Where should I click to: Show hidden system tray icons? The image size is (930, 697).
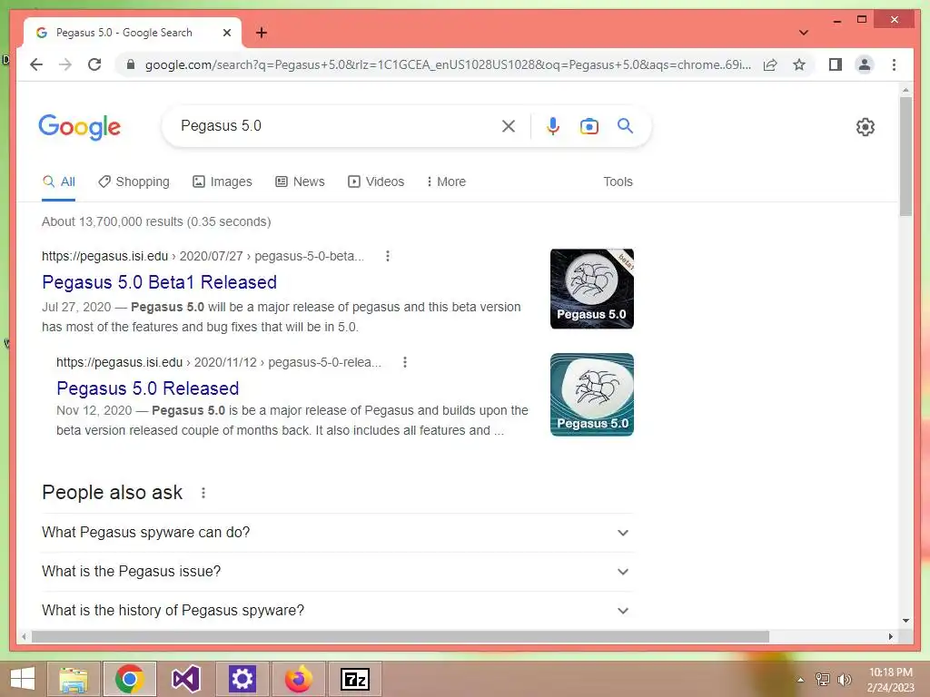(x=801, y=680)
